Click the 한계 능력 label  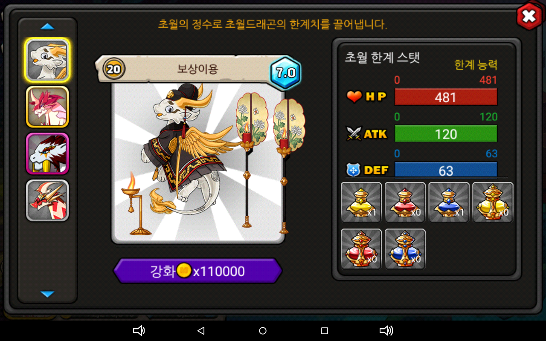(x=476, y=65)
